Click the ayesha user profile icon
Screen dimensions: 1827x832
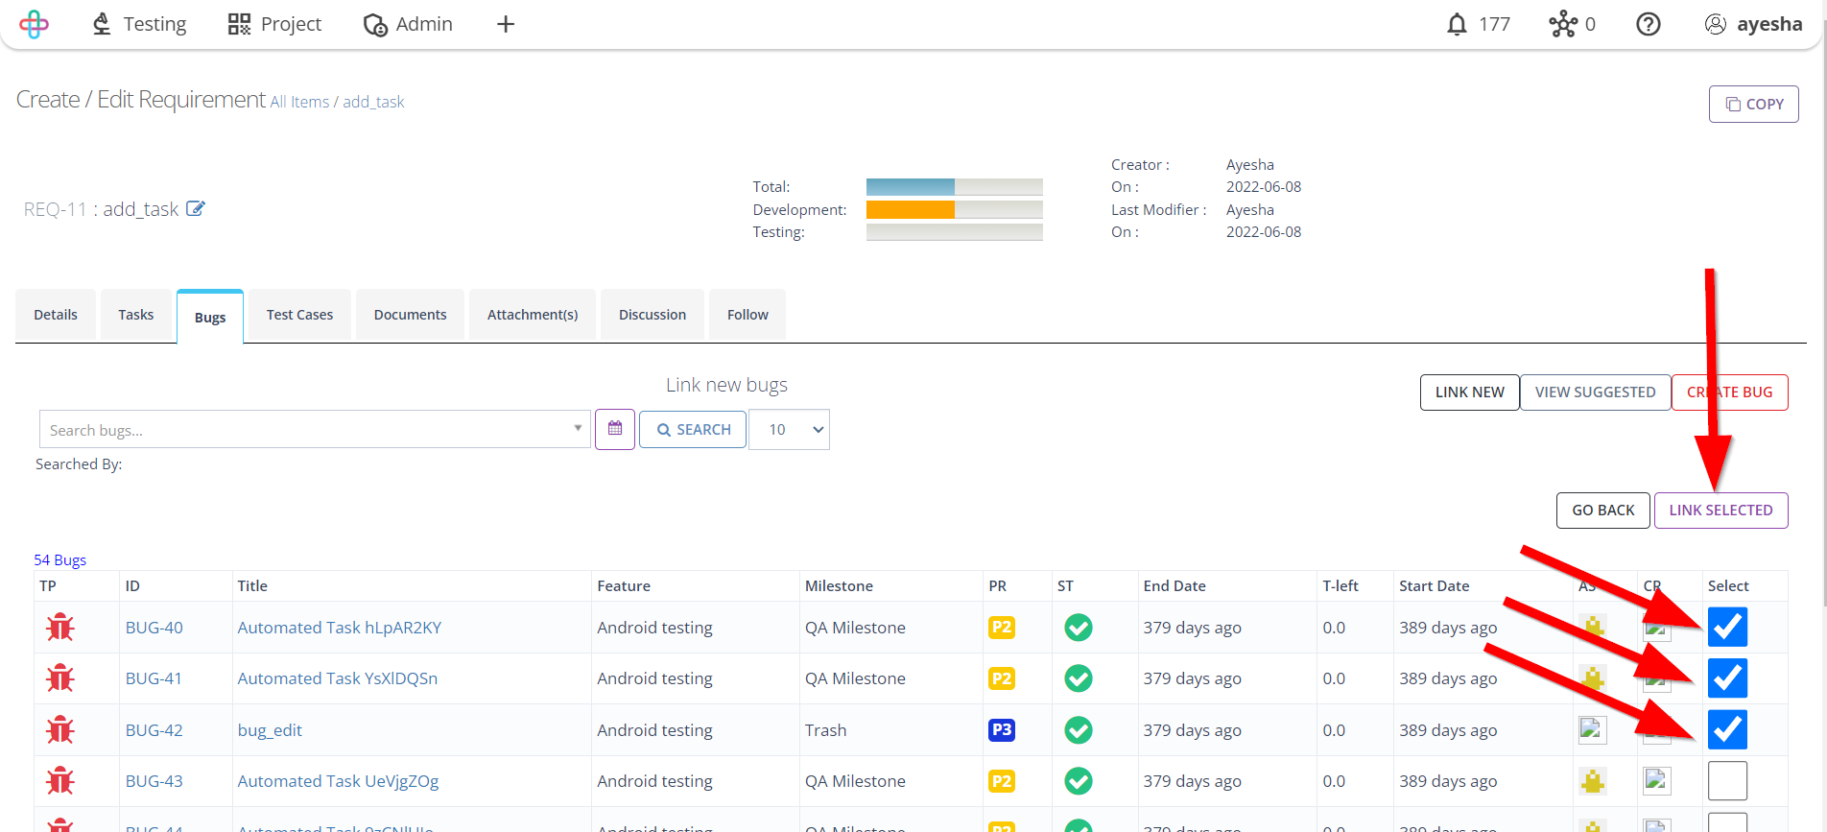click(x=1715, y=24)
